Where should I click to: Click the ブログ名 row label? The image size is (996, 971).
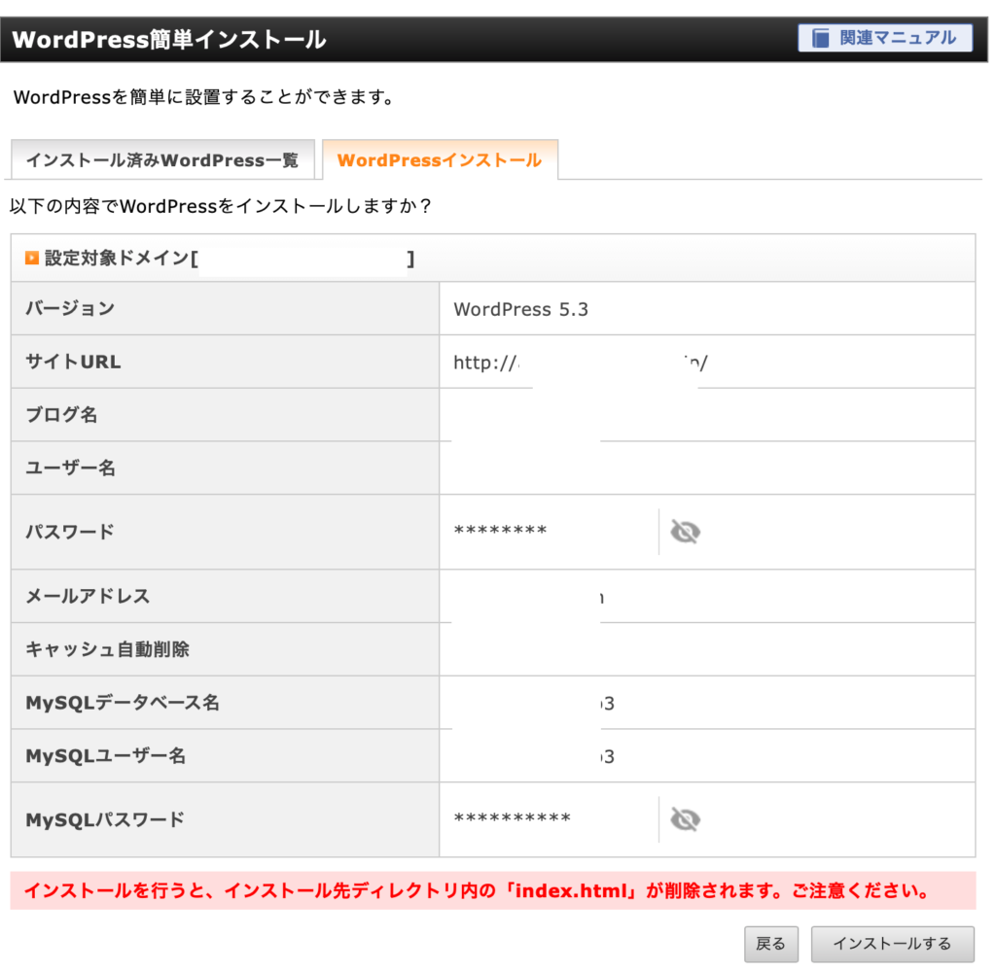click(x=61, y=415)
